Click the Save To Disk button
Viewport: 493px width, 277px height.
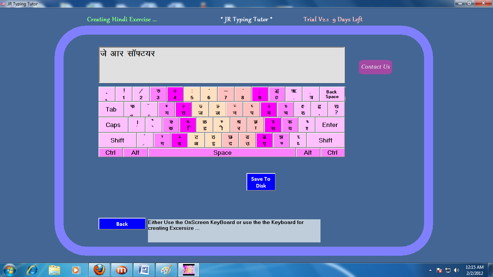point(261,182)
